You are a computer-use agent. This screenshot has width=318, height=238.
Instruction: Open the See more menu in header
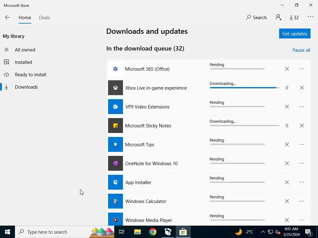click(x=311, y=17)
